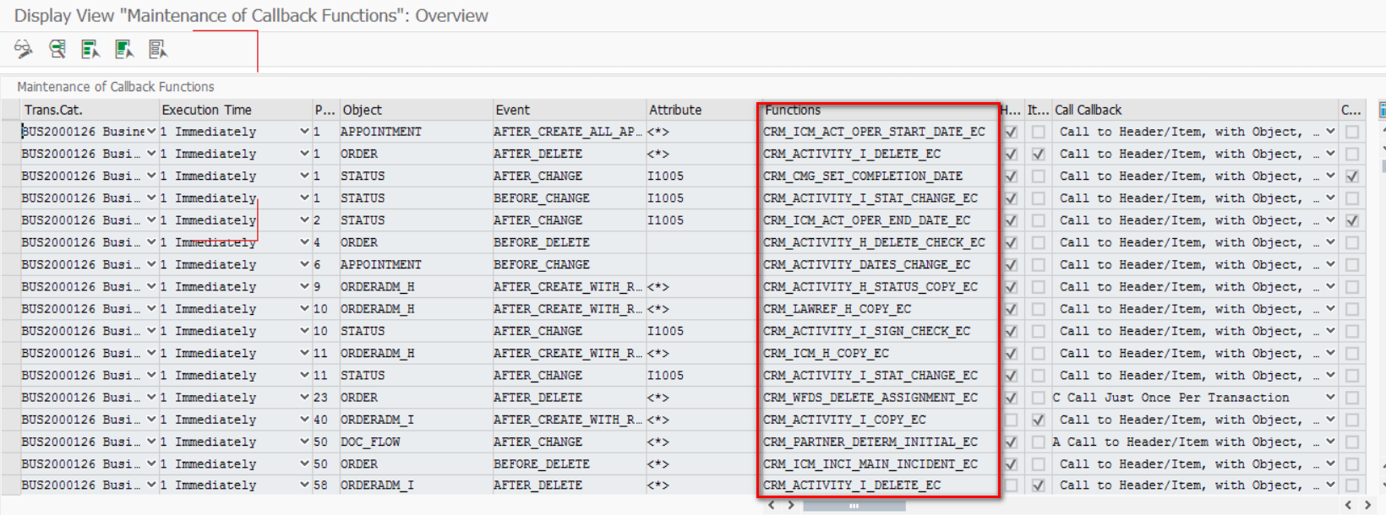Toggle It... checkbox for CRM_ACTIVITY_DATES_CHANGE_EC row
Screen dimensions: 1386x515
click(1038, 264)
